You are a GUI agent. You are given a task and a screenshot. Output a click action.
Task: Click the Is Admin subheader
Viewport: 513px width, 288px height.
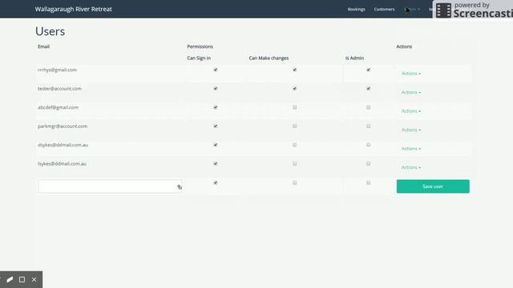(354, 58)
